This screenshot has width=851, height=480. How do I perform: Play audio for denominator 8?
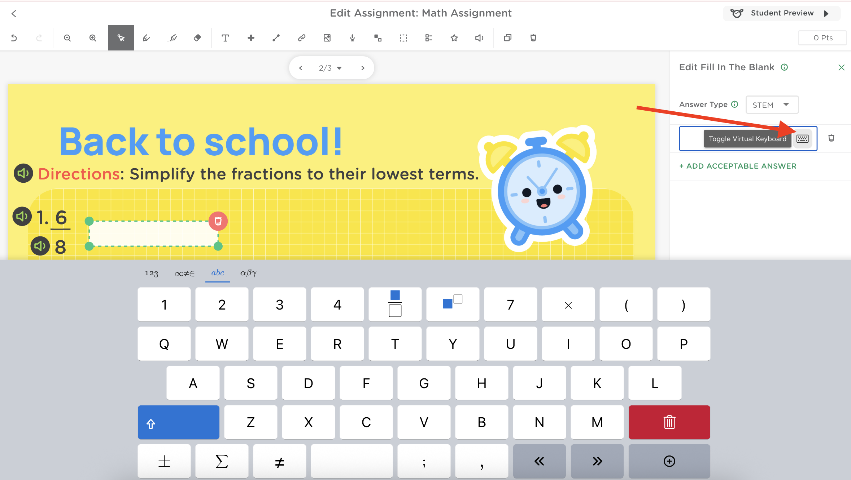tap(40, 246)
